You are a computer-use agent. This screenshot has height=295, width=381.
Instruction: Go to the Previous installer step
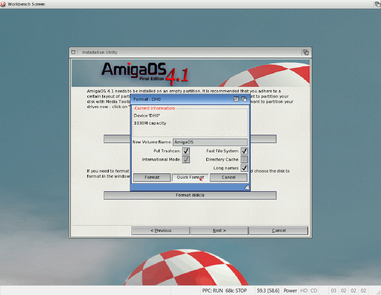tap(161, 231)
